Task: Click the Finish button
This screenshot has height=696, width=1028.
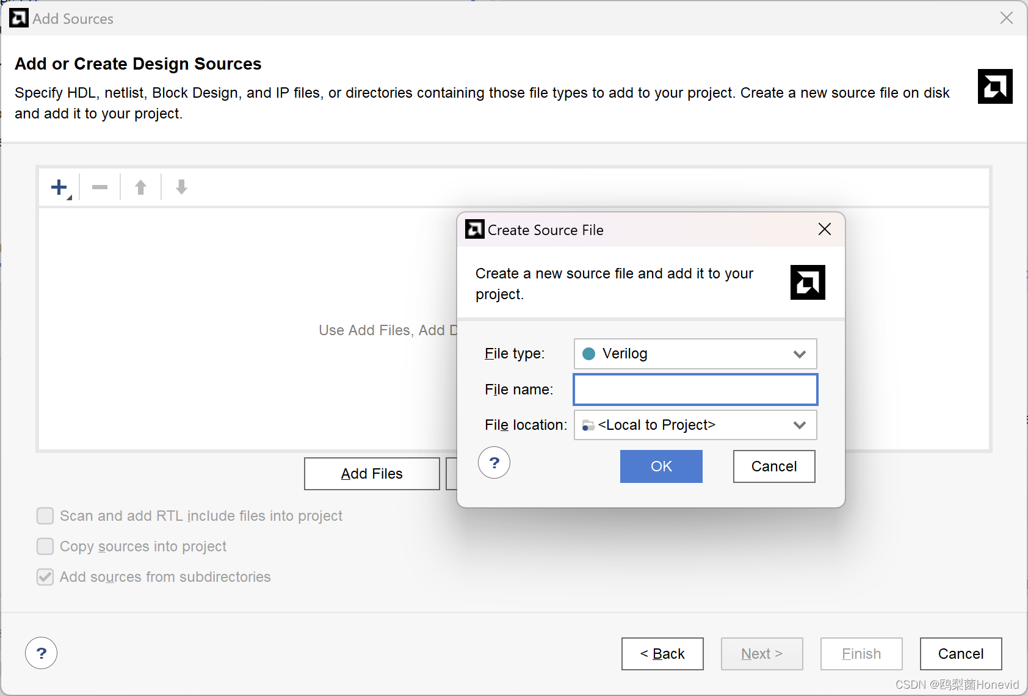Action: (x=861, y=654)
